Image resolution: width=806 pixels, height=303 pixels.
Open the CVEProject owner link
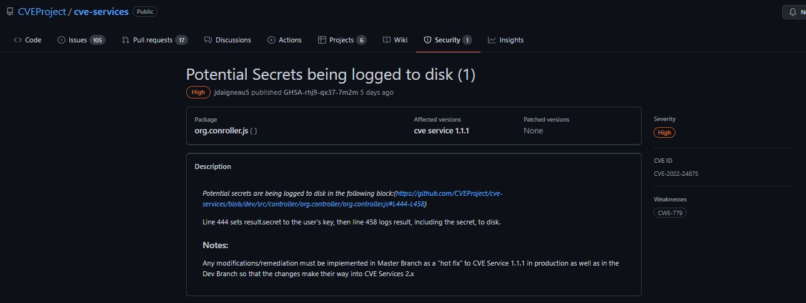pyautogui.click(x=42, y=12)
